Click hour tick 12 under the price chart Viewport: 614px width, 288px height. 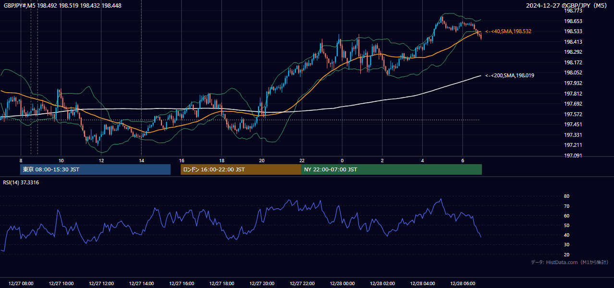point(101,160)
